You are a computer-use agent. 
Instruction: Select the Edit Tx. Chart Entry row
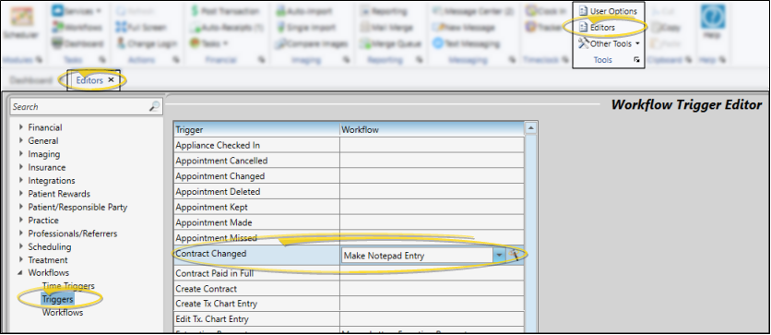(x=350, y=318)
